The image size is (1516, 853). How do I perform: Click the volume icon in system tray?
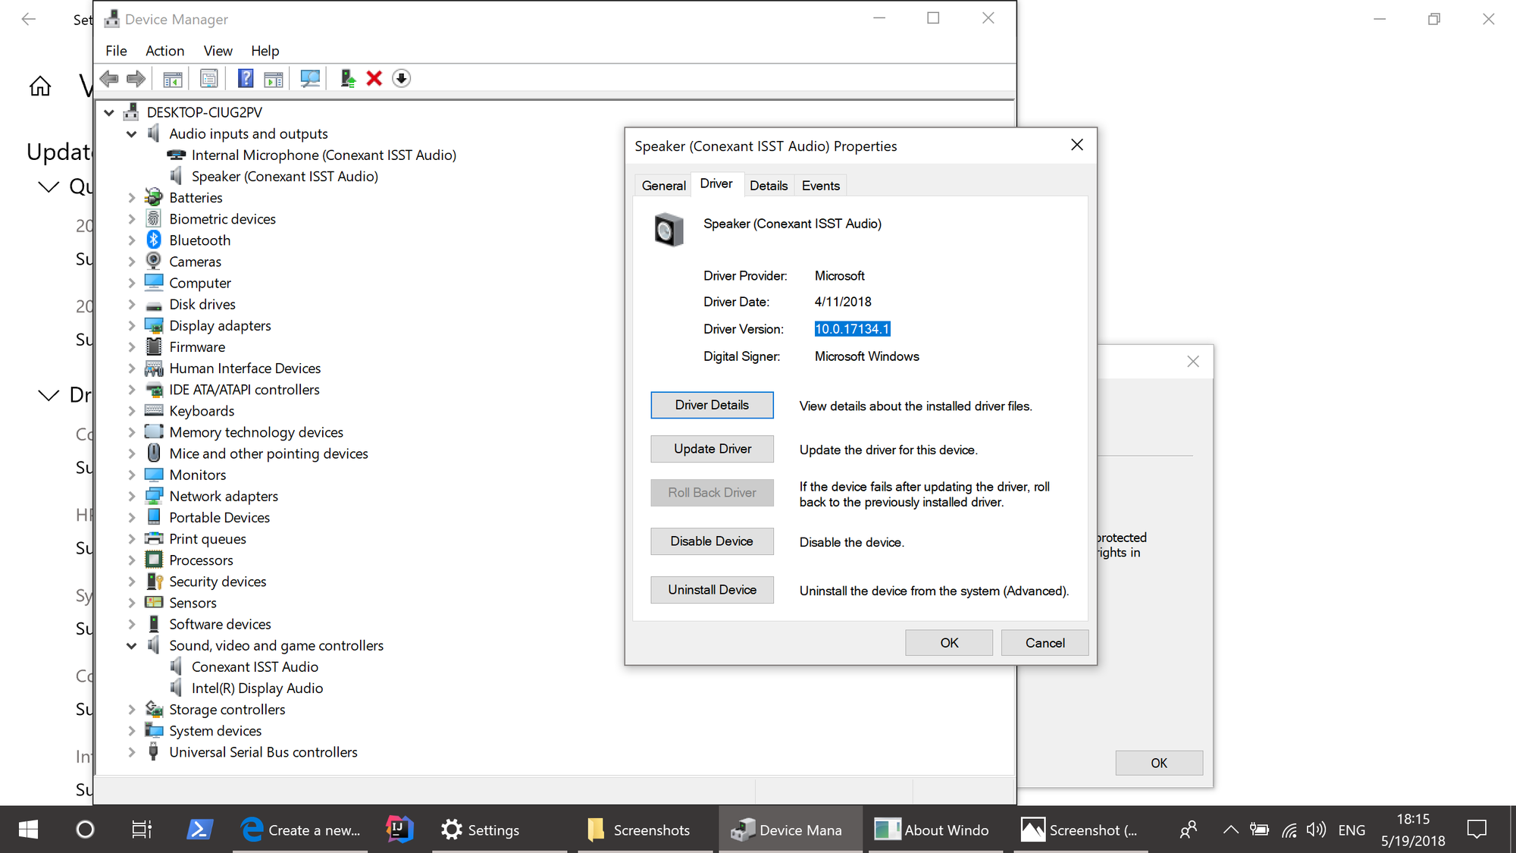click(x=1317, y=829)
